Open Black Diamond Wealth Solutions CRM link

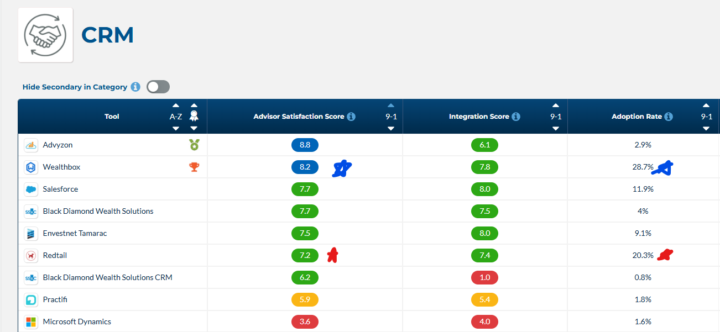click(x=107, y=277)
